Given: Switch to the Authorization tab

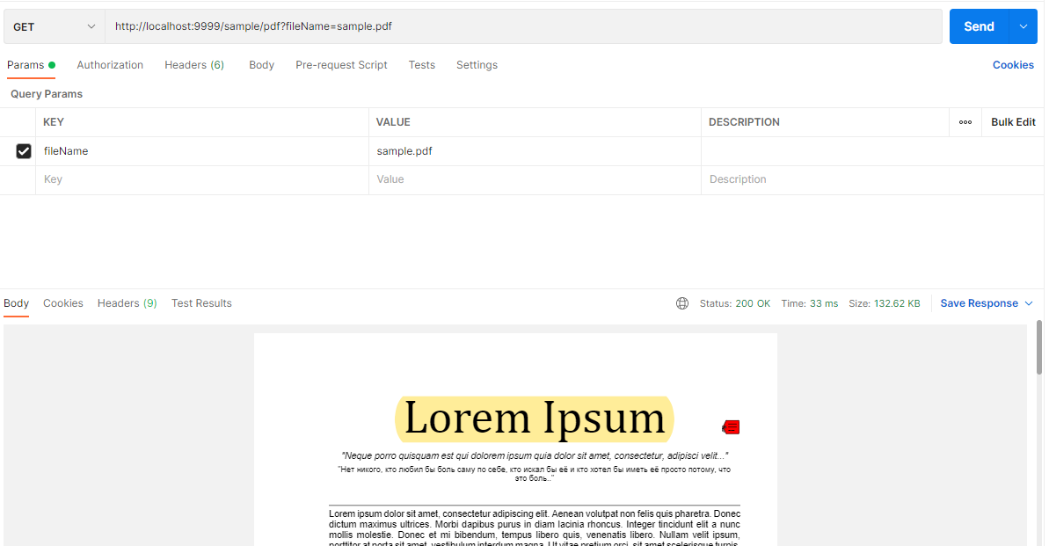Looking at the screenshot, I should [110, 65].
